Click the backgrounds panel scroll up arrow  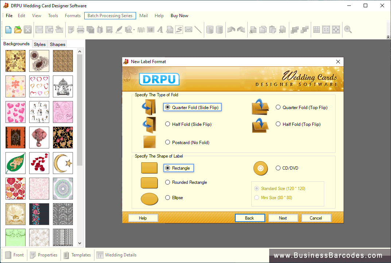(80, 51)
